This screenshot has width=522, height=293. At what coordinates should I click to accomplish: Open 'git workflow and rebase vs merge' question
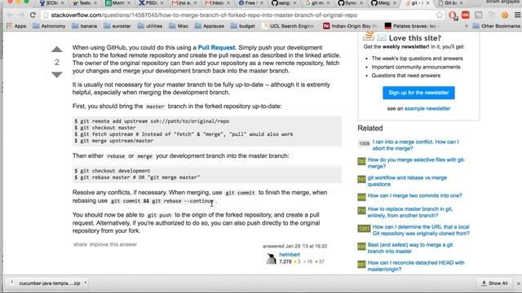click(x=407, y=181)
